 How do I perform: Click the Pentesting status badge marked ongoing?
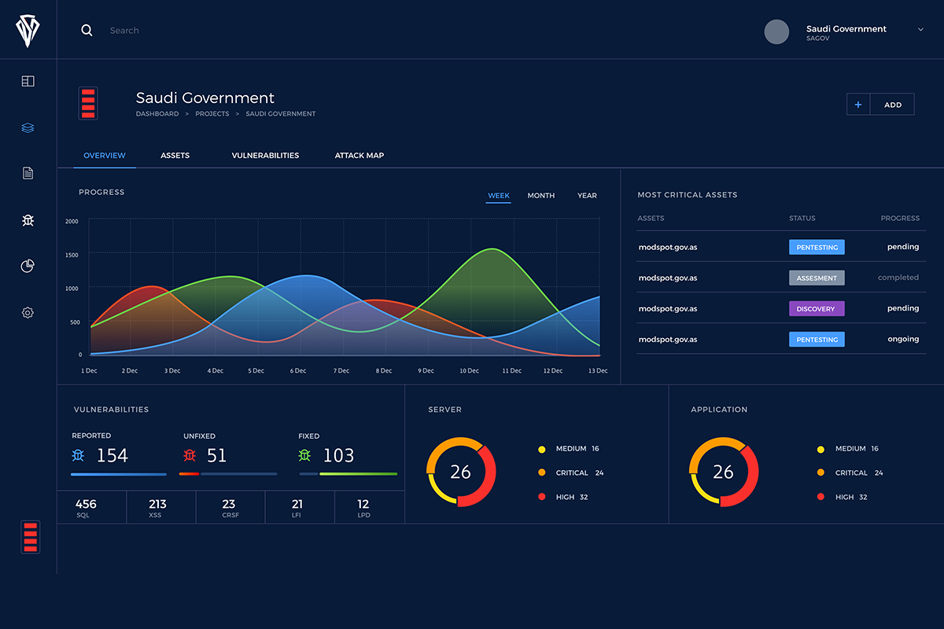coord(817,340)
